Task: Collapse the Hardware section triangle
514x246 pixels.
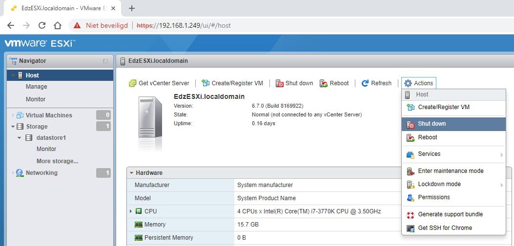Action: tap(131, 173)
